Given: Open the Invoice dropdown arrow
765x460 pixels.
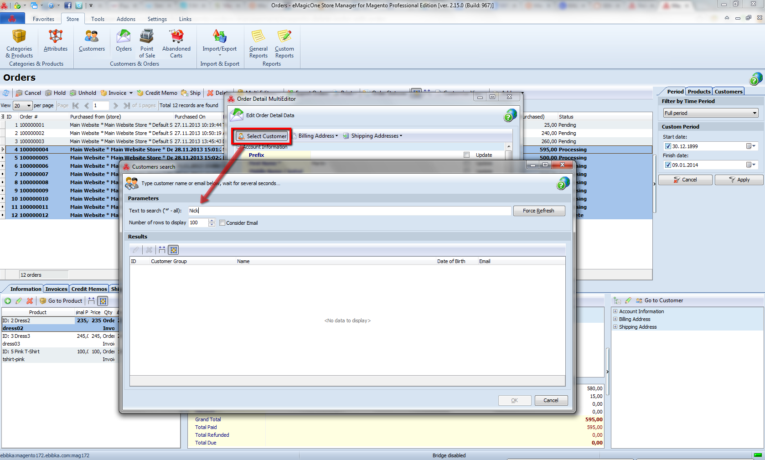Looking at the screenshot, I should point(131,93).
